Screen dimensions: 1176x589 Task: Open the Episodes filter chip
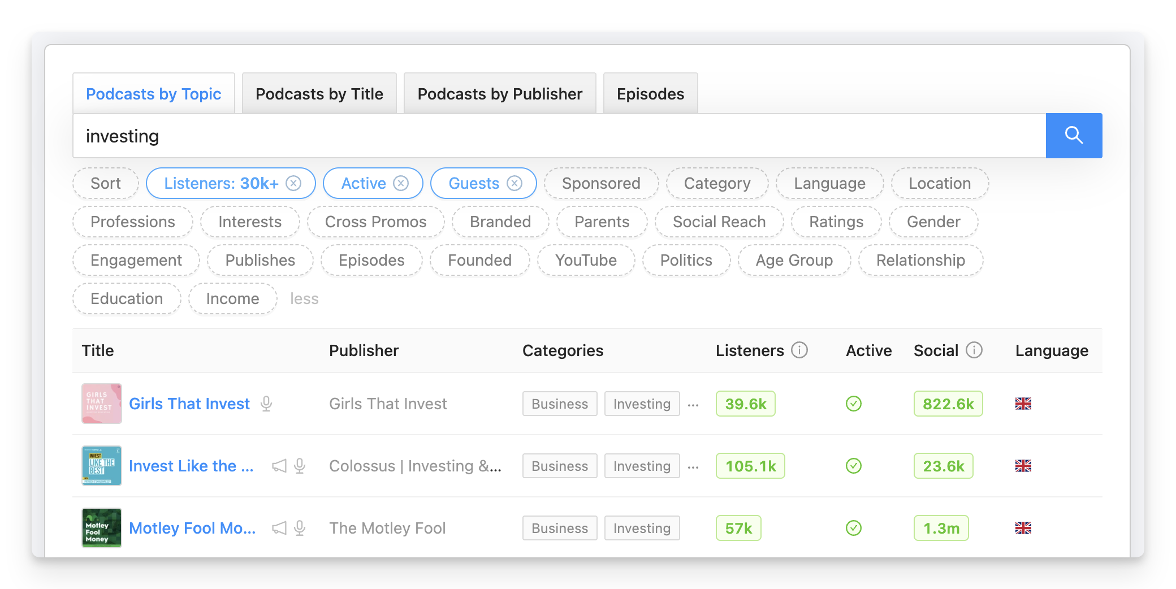pos(371,260)
